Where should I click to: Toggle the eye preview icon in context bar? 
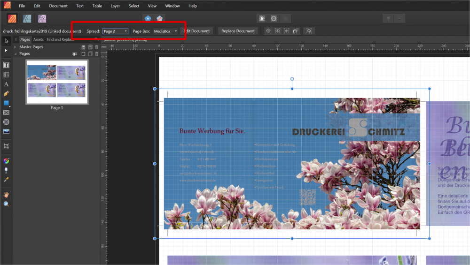pos(278,31)
